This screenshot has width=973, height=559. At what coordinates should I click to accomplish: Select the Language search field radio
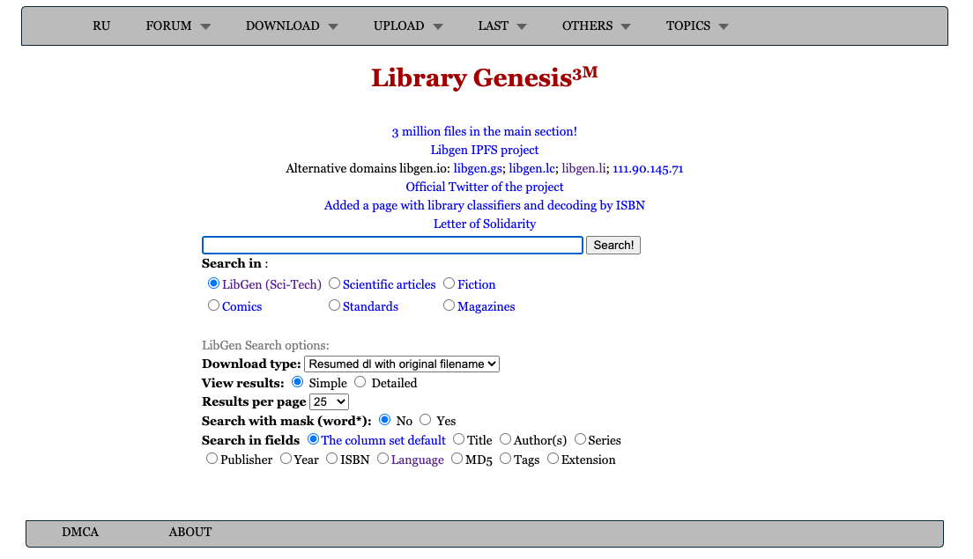pyautogui.click(x=383, y=458)
